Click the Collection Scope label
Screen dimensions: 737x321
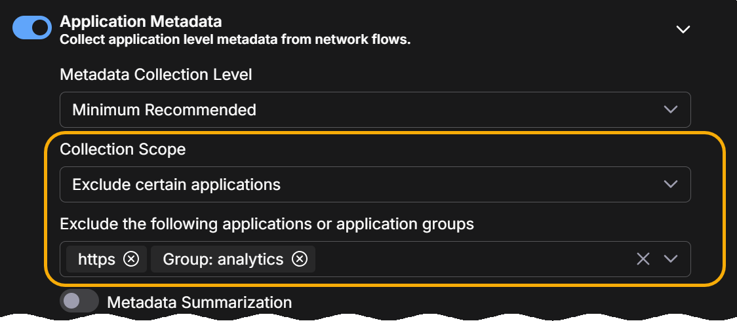coord(123,149)
